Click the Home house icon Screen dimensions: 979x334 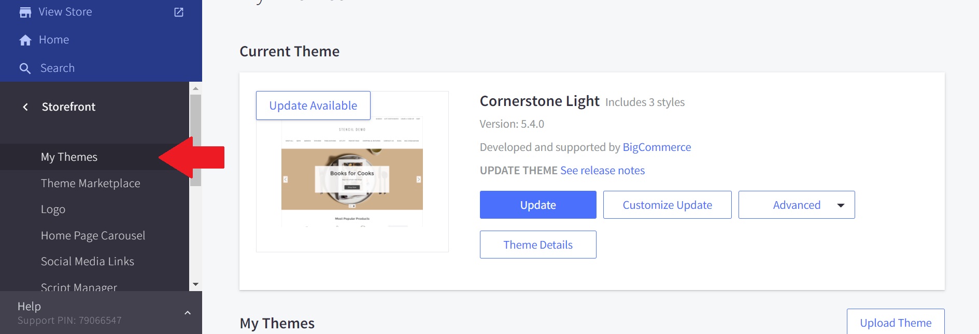(25, 40)
